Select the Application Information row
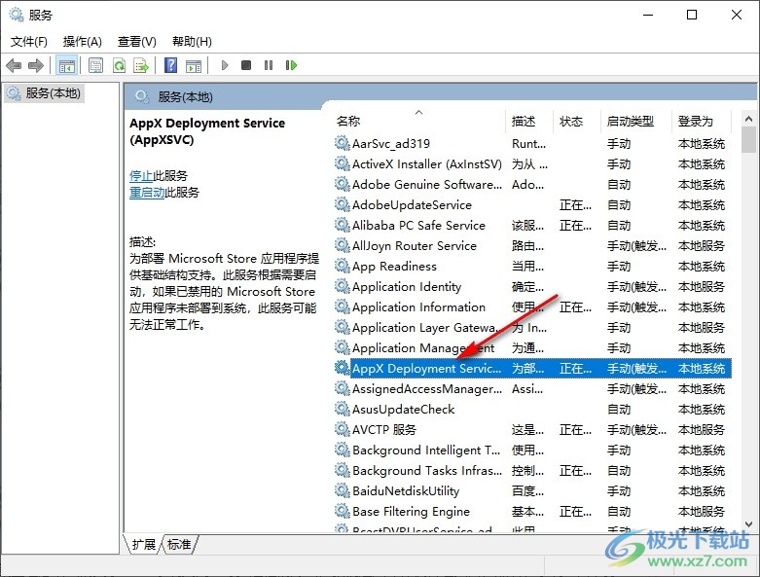760x577 pixels. [x=532, y=307]
